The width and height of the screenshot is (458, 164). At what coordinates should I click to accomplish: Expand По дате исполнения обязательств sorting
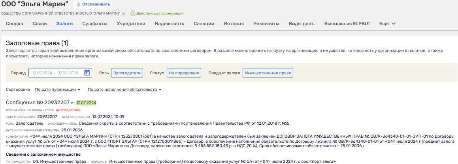pyautogui.click(x=125, y=90)
